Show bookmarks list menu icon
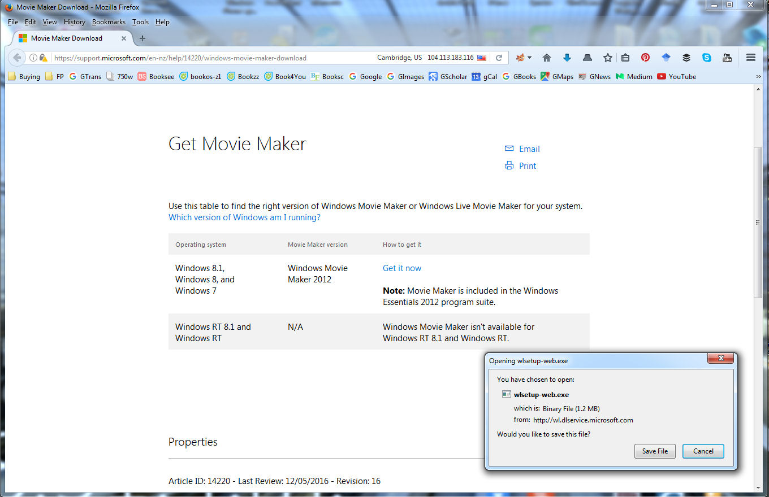 (x=625, y=58)
